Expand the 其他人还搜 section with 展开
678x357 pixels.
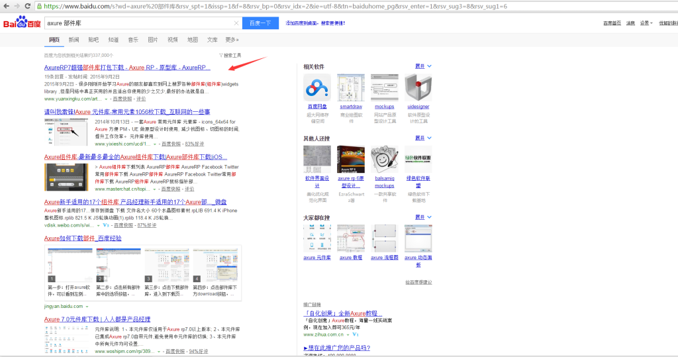423,138
